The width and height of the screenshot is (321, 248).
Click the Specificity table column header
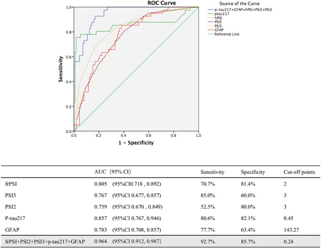[x=253, y=172]
